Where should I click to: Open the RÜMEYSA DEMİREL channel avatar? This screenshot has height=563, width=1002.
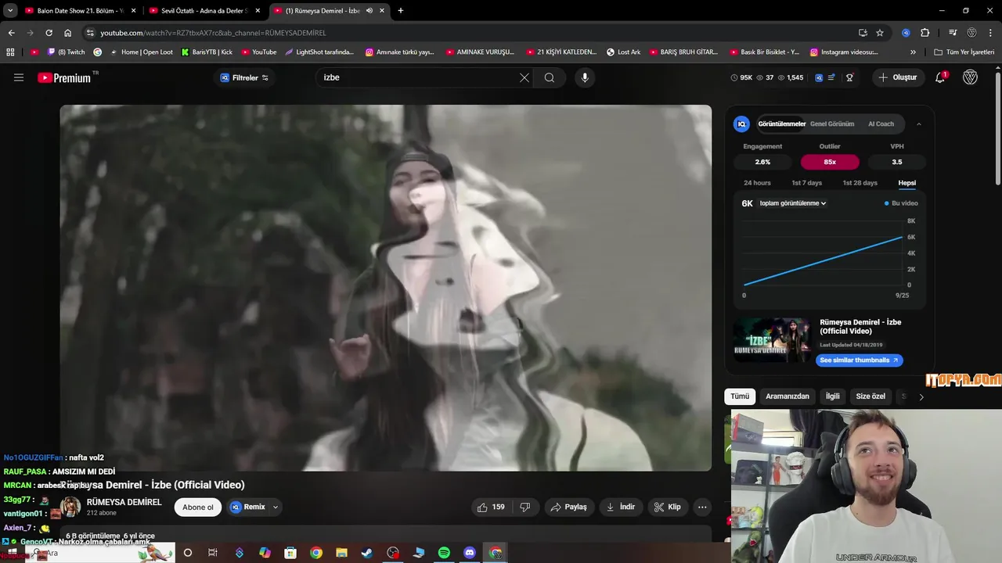(x=70, y=507)
